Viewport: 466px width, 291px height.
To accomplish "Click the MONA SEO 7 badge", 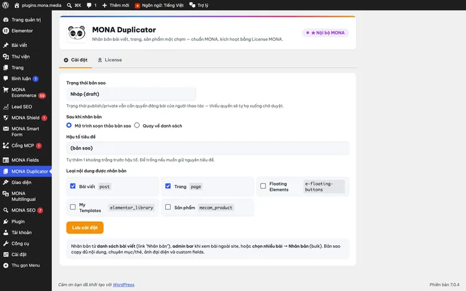I will tap(40, 211).
